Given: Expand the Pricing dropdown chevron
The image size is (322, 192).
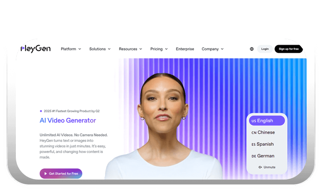Looking at the screenshot, I should (166, 49).
